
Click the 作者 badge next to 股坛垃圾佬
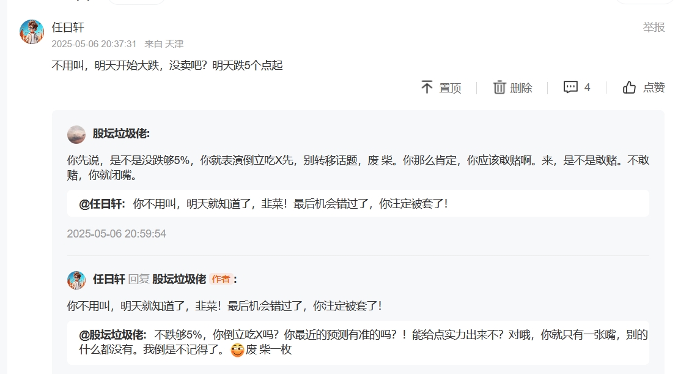pyautogui.click(x=221, y=279)
